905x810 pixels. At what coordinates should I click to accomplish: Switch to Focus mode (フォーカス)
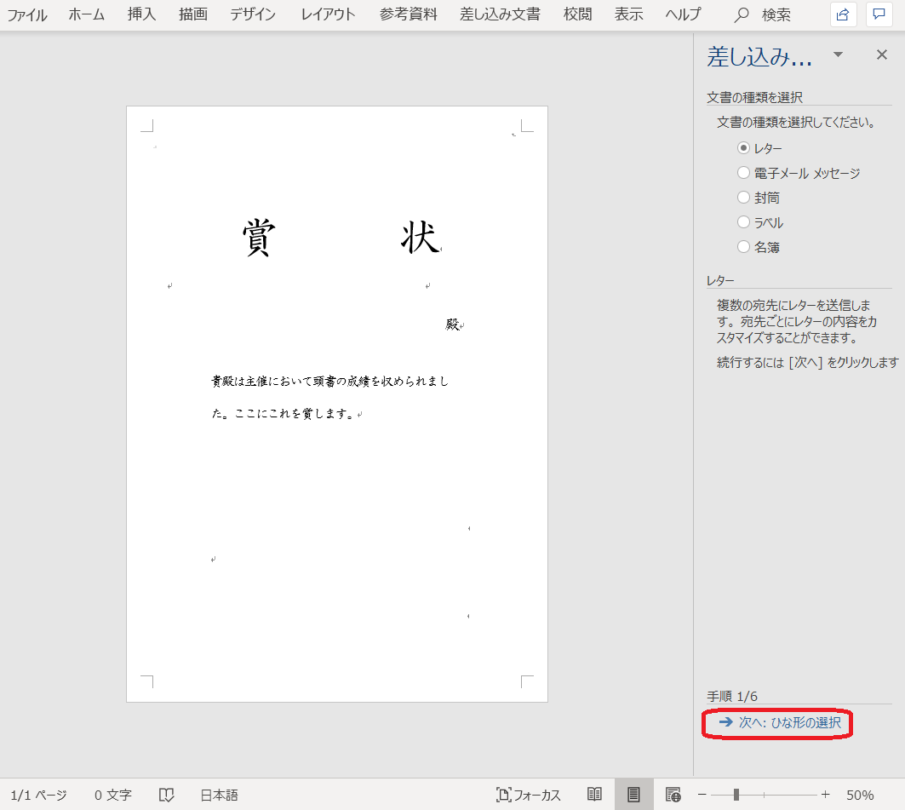click(x=529, y=795)
